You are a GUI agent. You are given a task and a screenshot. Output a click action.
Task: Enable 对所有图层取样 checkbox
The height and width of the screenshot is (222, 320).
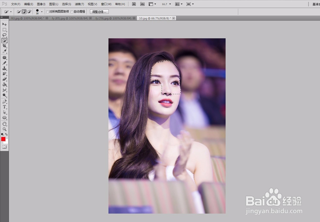click(x=47, y=12)
